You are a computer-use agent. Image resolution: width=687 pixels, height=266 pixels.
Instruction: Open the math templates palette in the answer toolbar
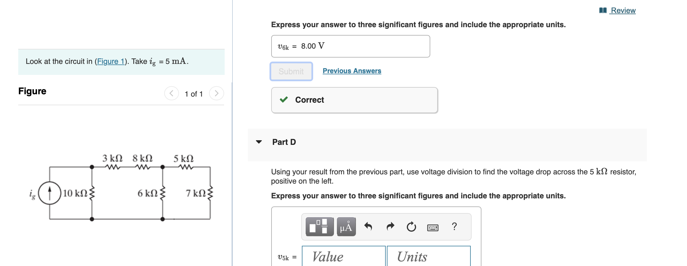point(319,227)
